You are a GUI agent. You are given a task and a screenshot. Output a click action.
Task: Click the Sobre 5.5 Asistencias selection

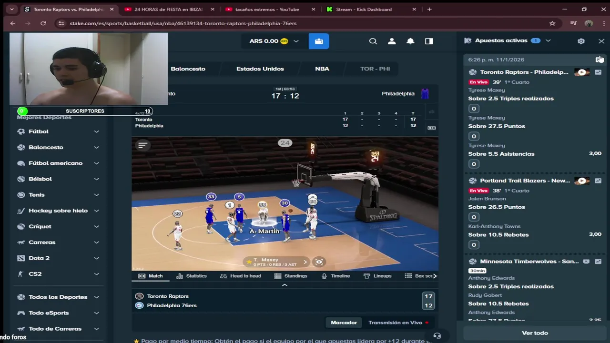[x=501, y=154]
